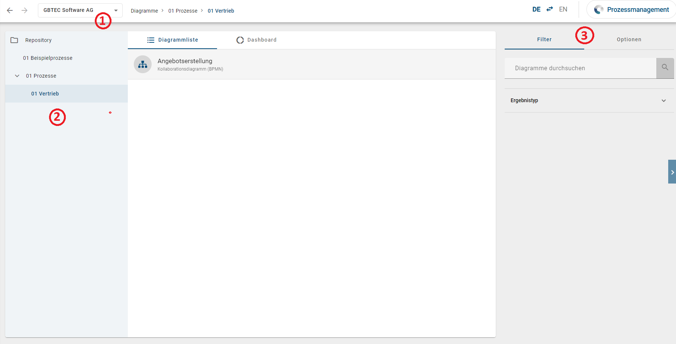The width and height of the screenshot is (676, 344).
Task: Expand the Ergebnistyp filter section
Action: point(663,101)
